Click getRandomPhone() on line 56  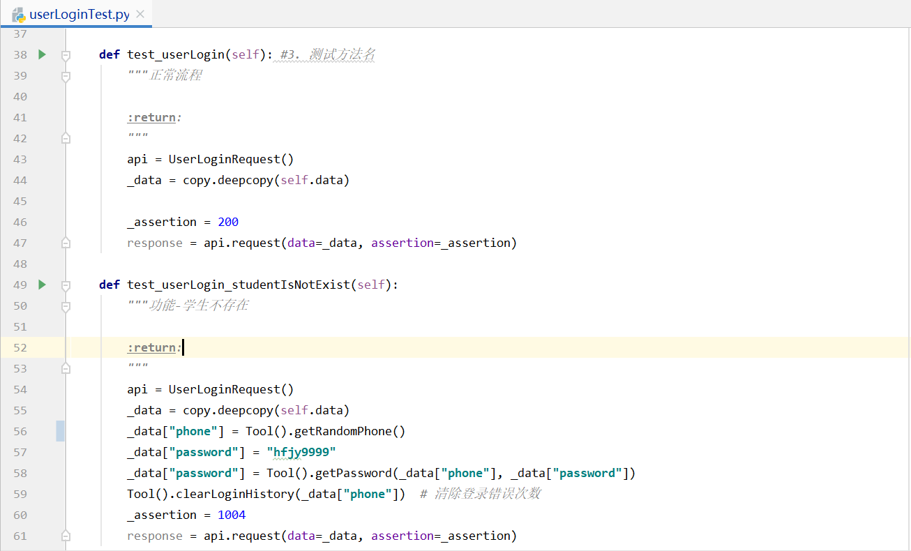click(x=349, y=431)
